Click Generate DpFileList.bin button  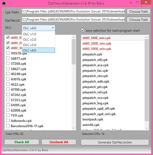[x=115, y=142]
